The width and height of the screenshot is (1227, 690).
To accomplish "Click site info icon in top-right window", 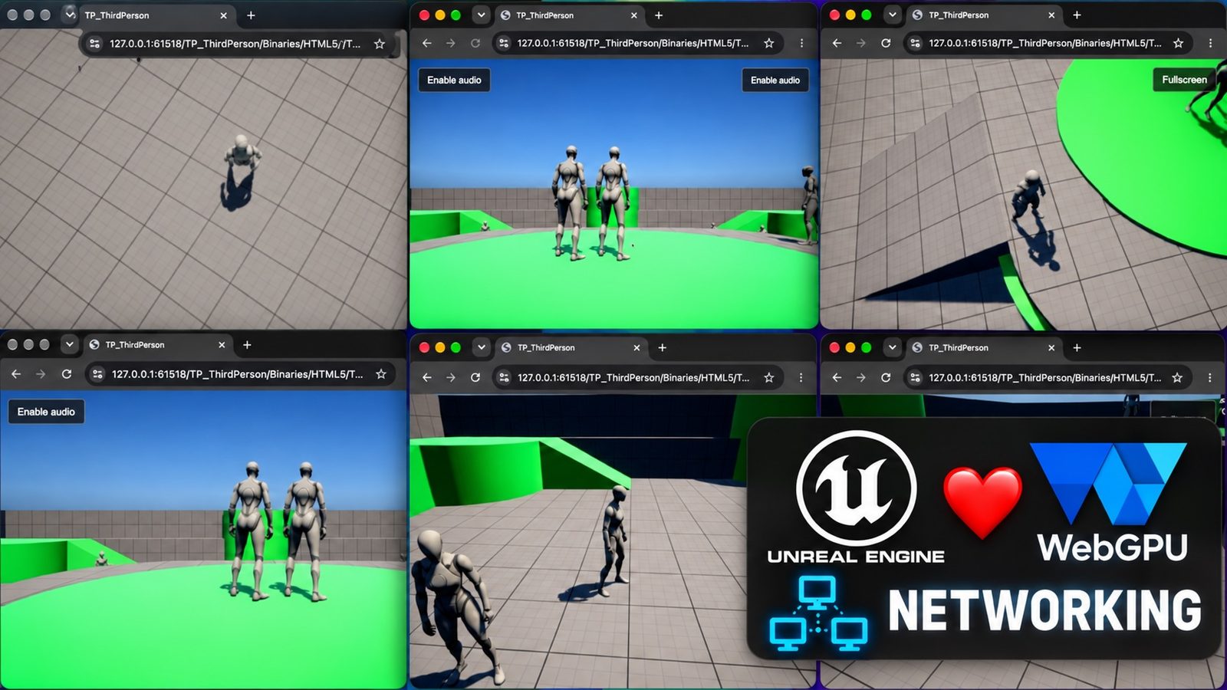I will [915, 43].
